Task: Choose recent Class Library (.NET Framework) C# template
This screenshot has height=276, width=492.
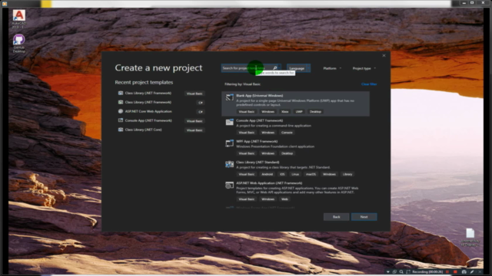Action: 161,102
